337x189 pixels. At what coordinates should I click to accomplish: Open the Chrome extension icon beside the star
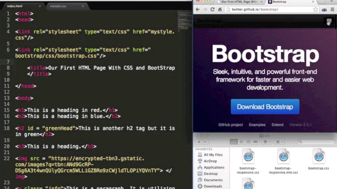[x=324, y=9]
